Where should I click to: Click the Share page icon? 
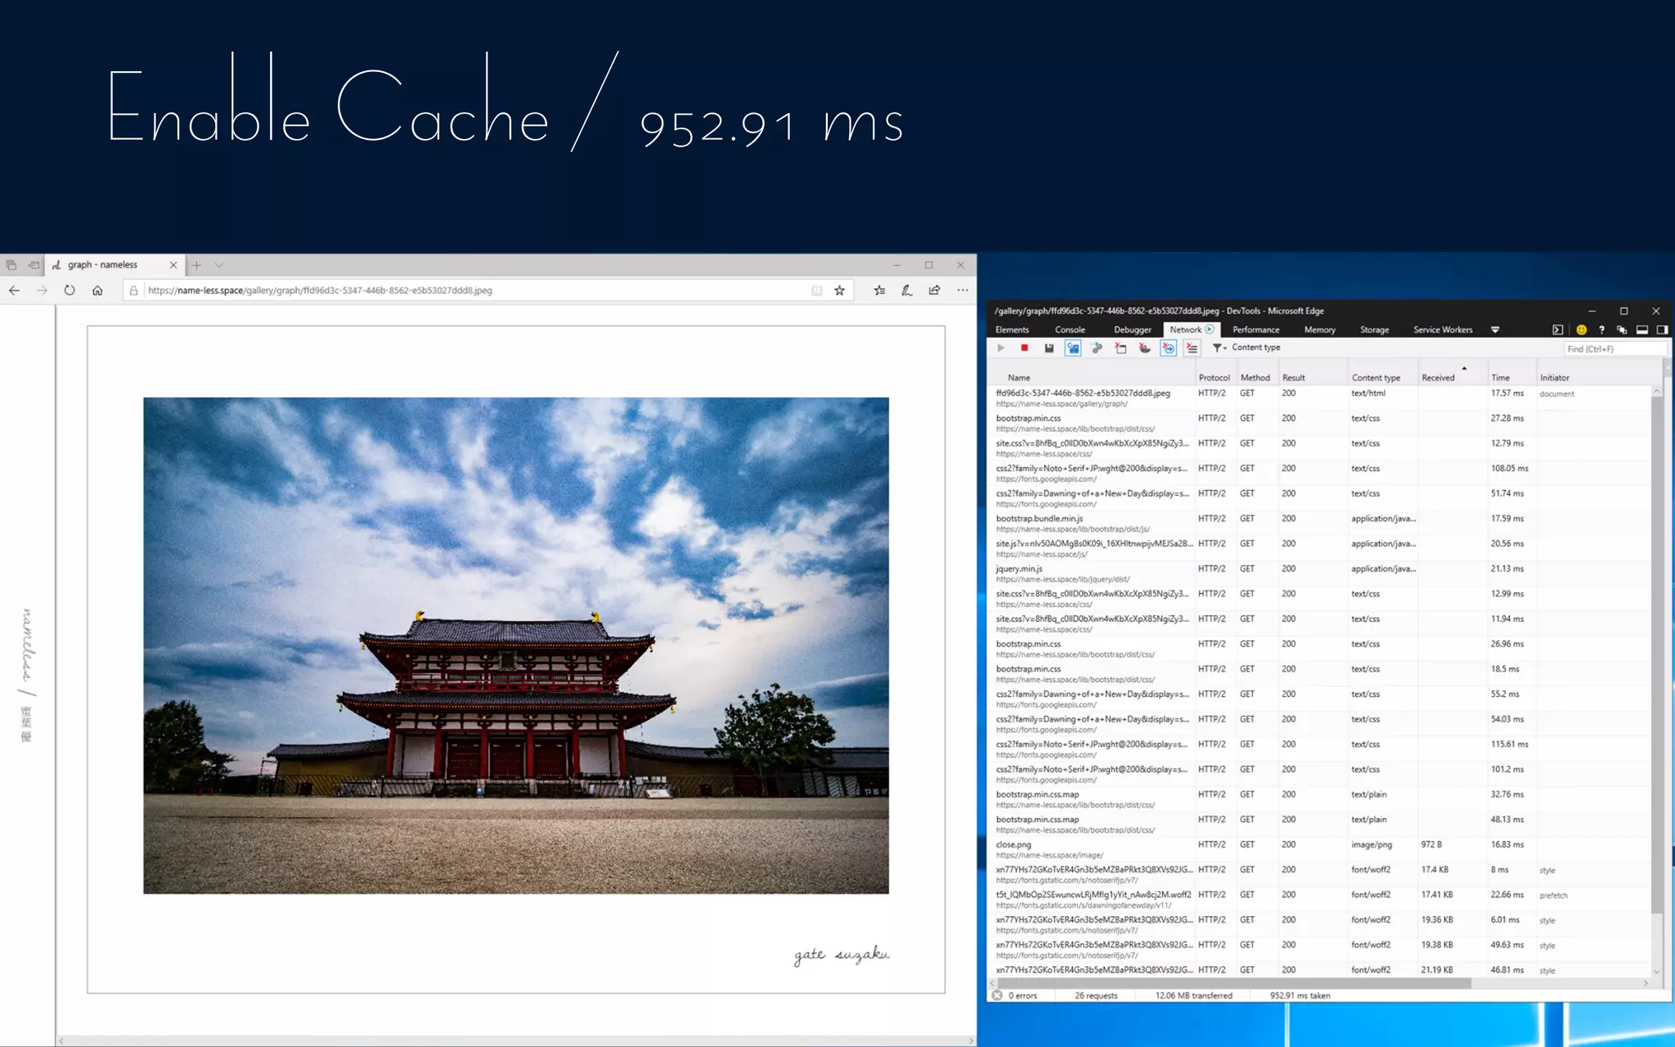(x=934, y=290)
